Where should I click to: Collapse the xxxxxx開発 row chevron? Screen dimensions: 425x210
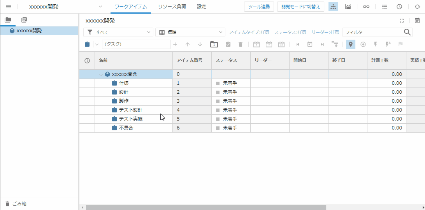point(101,74)
